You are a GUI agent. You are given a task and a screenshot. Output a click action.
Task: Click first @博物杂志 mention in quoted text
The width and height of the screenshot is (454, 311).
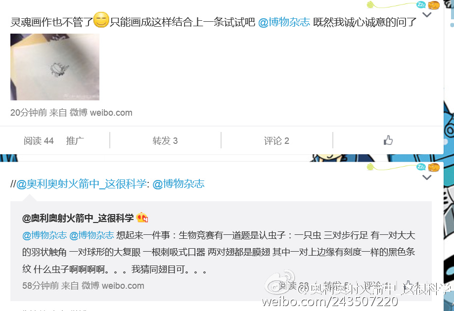pyautogui.click(x=45, y=235)
